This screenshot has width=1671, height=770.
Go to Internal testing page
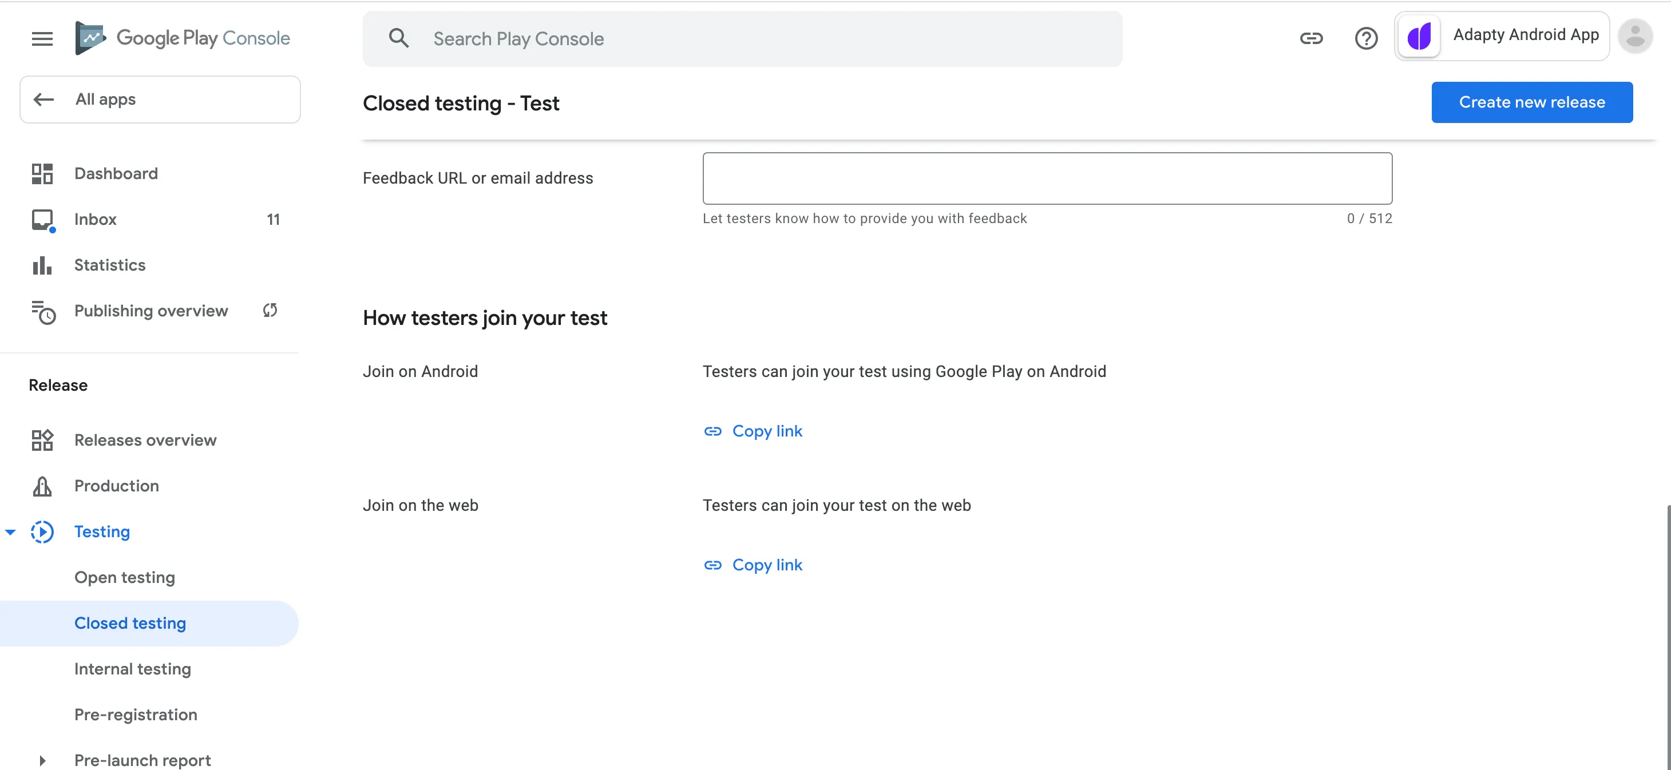pos(132,669)
